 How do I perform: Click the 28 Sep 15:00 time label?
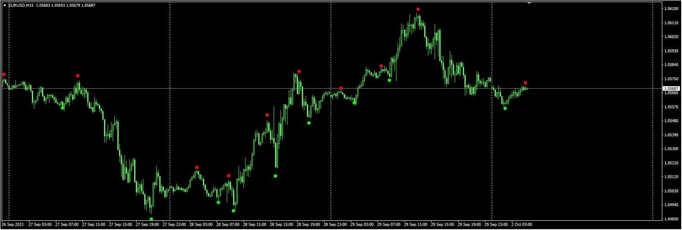coord(281,225)
